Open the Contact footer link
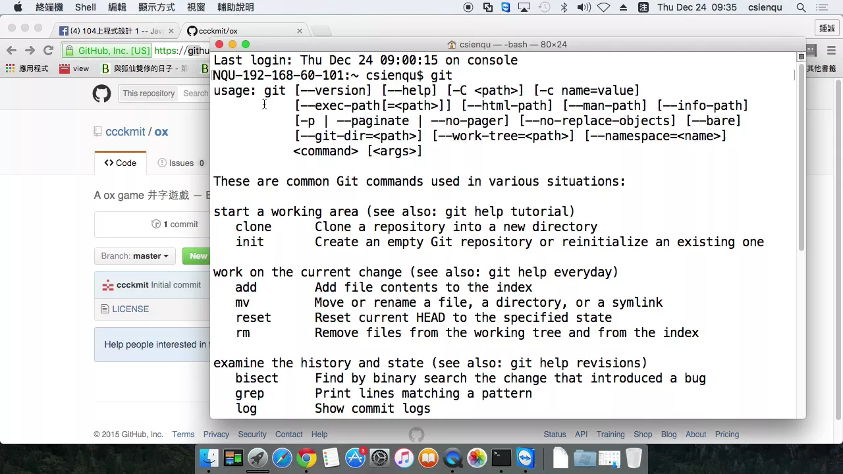The image size is (843, 474). [289, 434]
